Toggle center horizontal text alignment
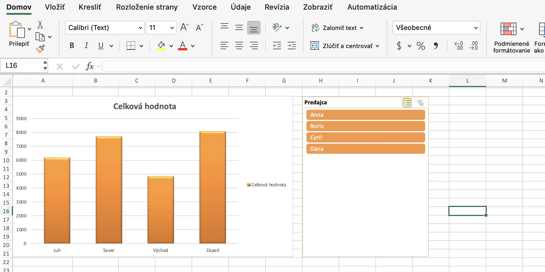545x272 pixels. 239,46
